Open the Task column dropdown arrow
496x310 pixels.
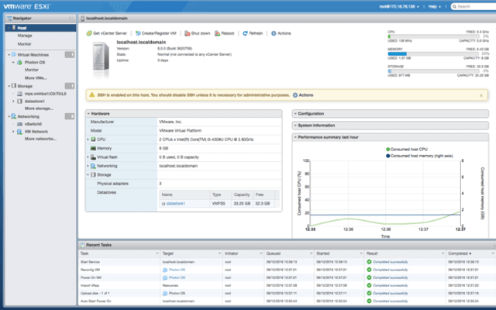[157, 253]
